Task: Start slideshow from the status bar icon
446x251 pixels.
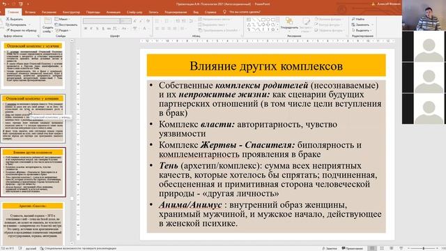Action: coord(401,248)
